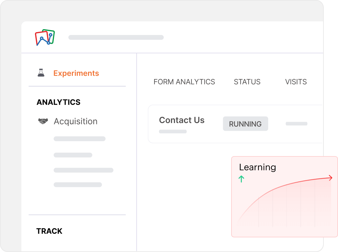Screen dimensions: 338x252
Task: Click the STATUS column header
Action: tap(247, 82)
